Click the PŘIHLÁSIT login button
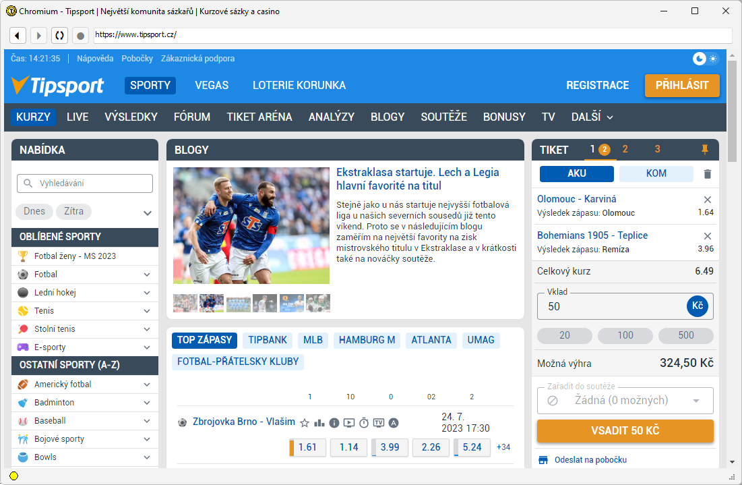 [682, 86]
